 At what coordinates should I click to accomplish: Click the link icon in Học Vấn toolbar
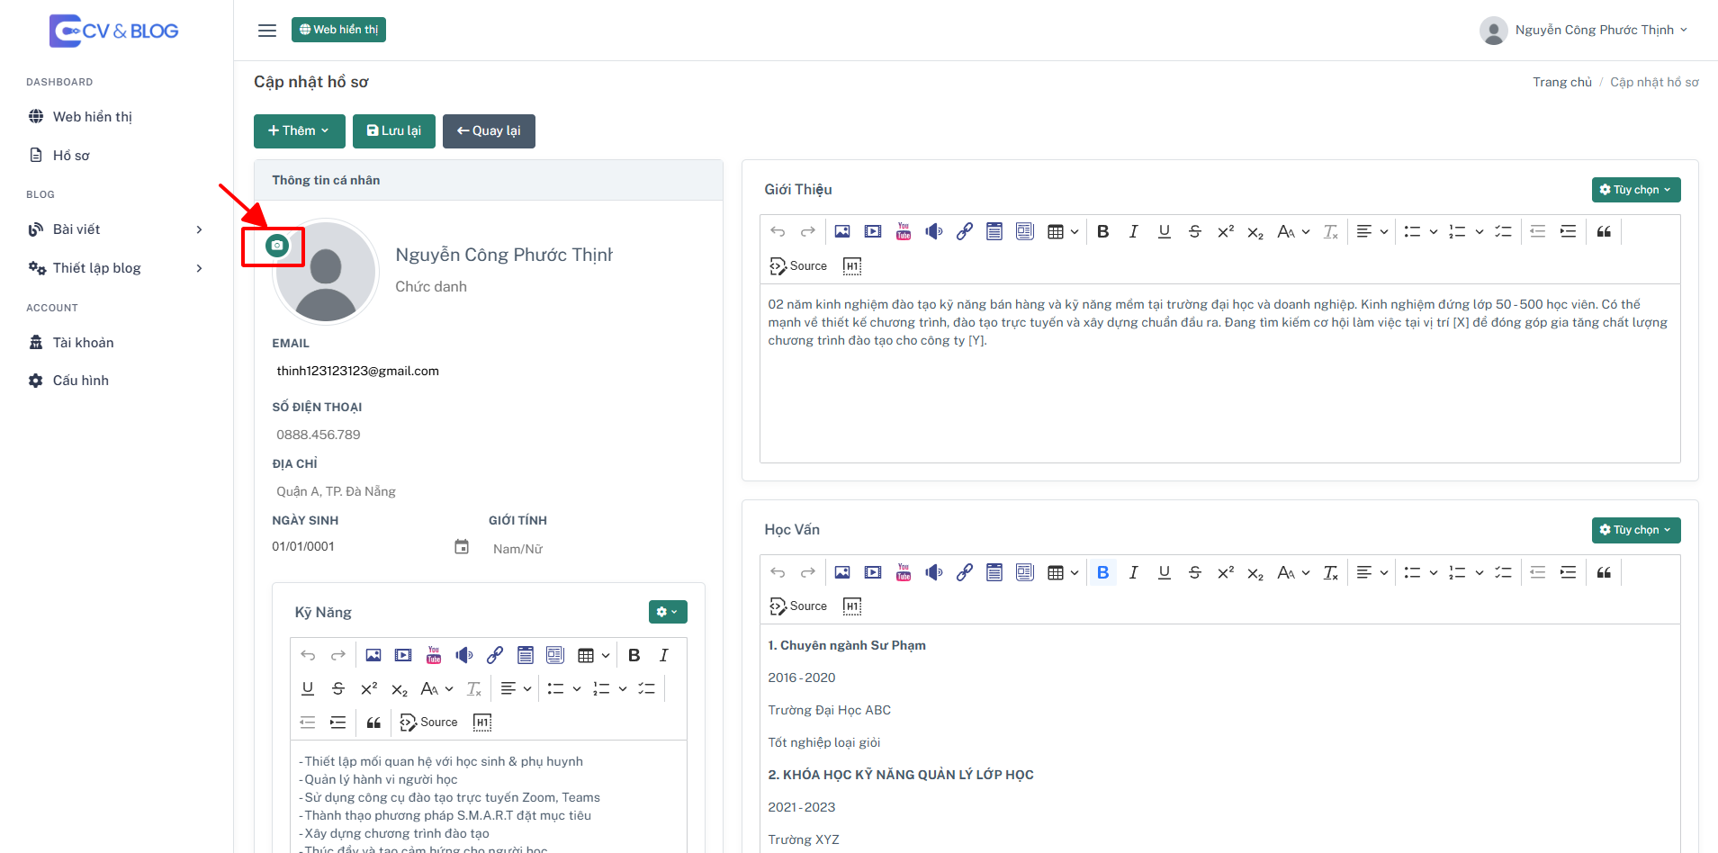965,572
